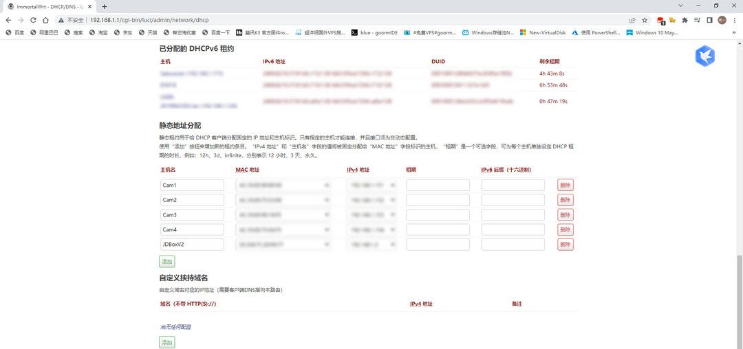743x349 pixels.
Task: Open the 天猫 bookmark
Action: 148,32
